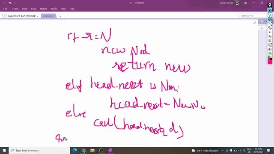Open the Windows notification center icon
274x154 pixels.
[268, 150]
